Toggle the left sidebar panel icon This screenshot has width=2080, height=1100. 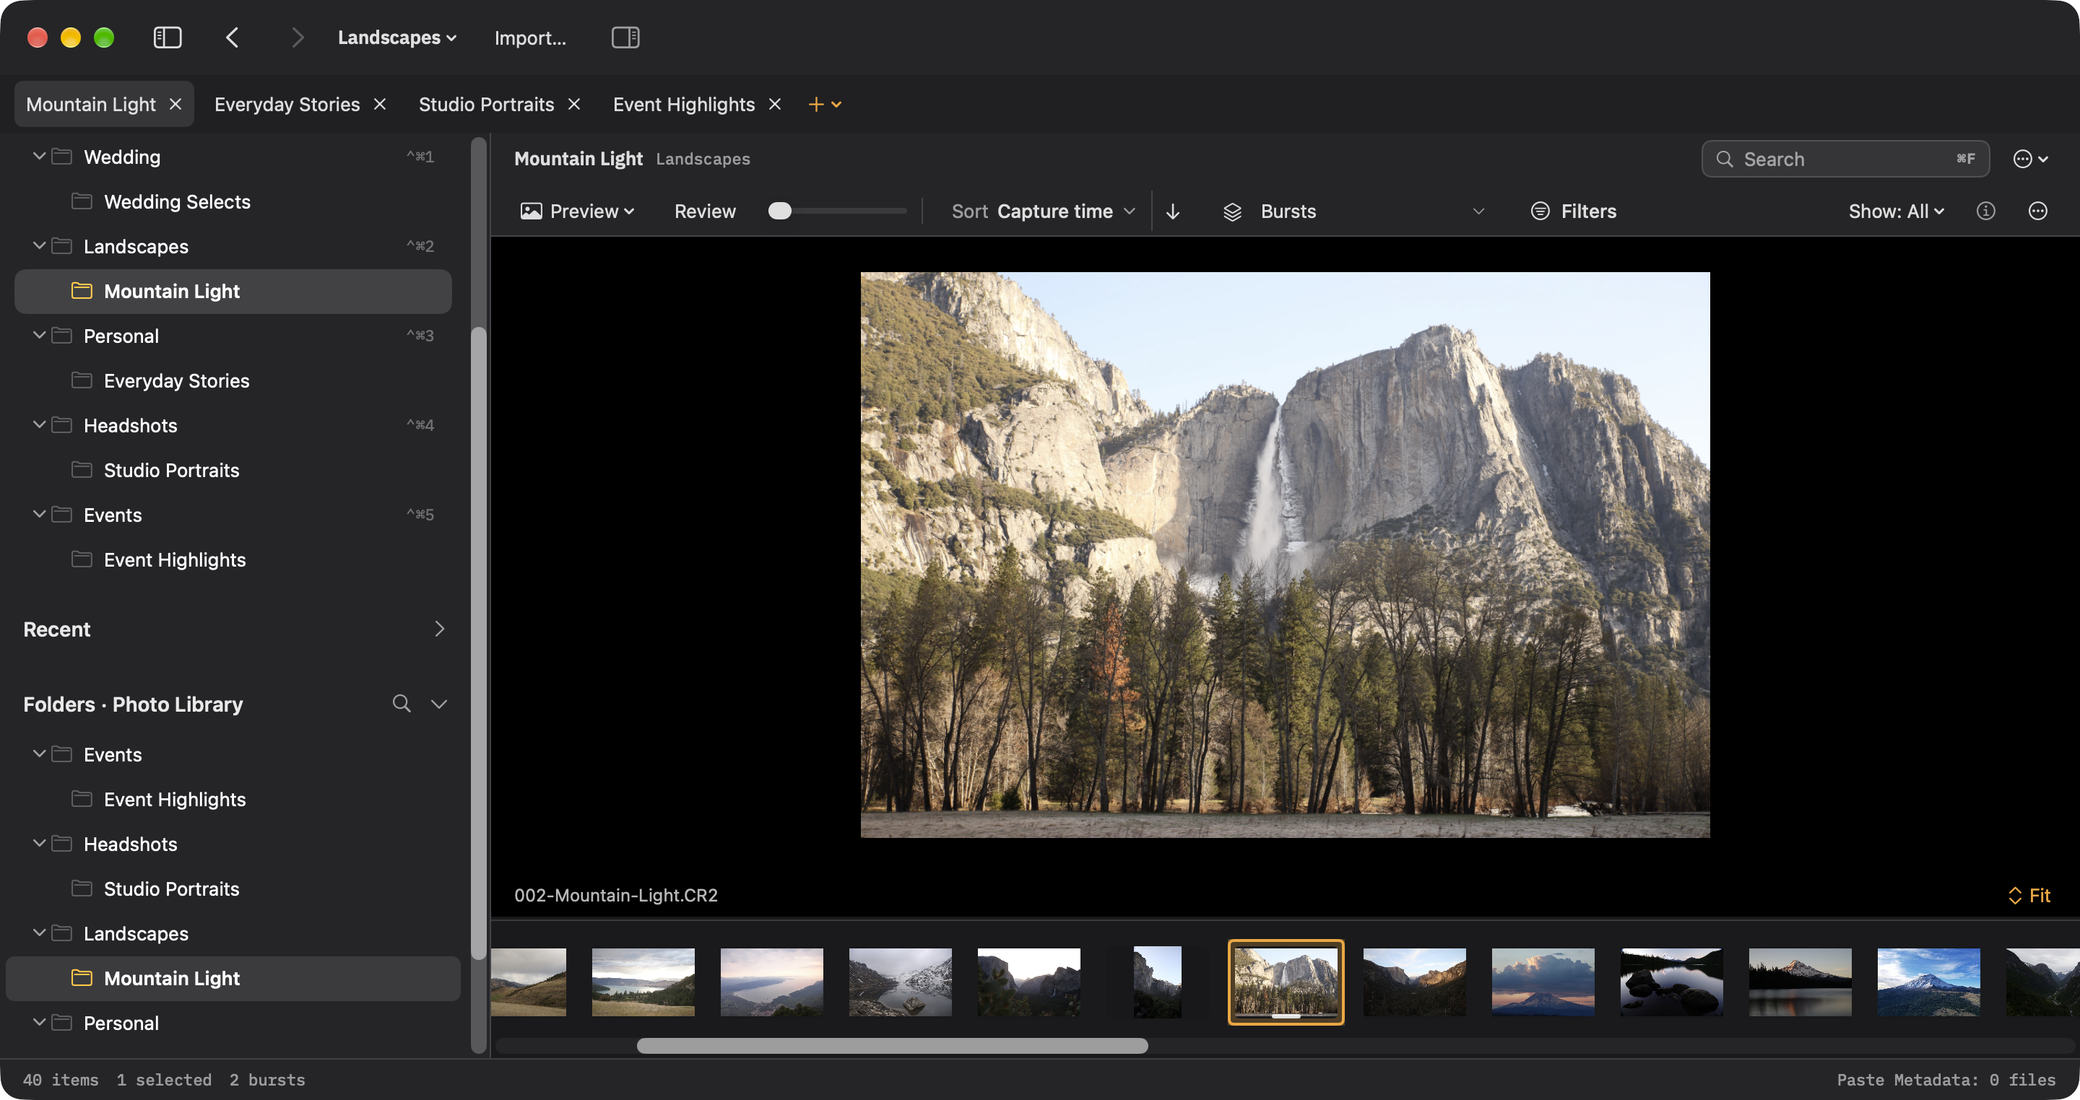click(167, 38)
